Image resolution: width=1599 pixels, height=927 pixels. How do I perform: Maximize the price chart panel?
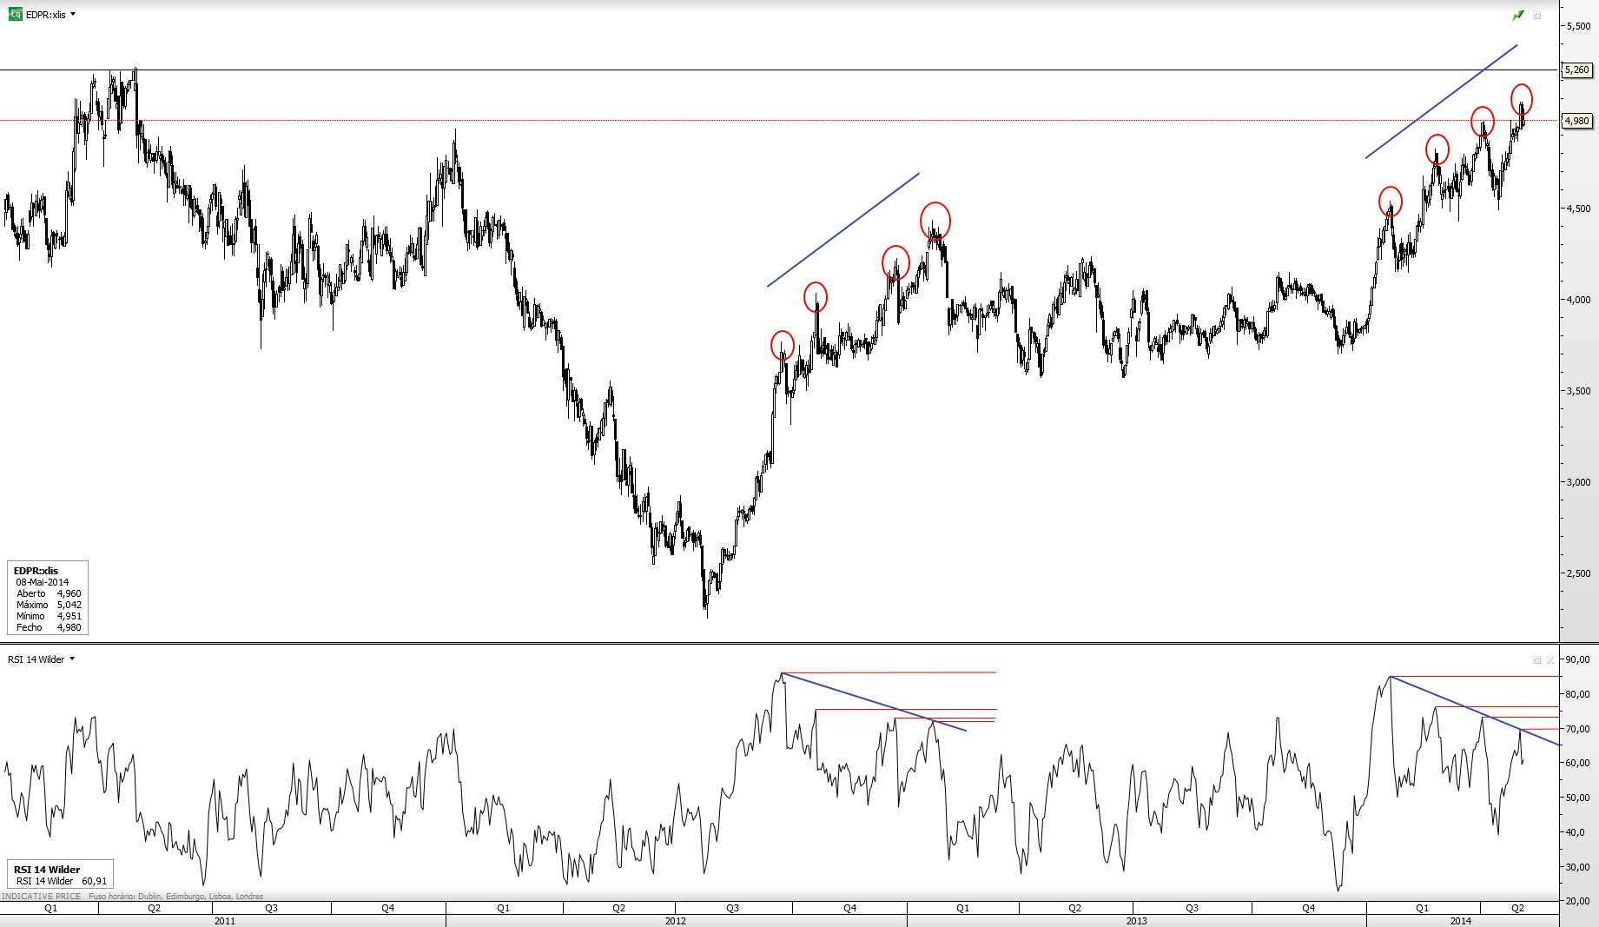point(1536,16)
